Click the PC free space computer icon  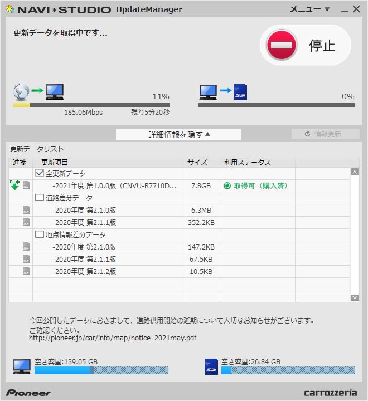22,366
